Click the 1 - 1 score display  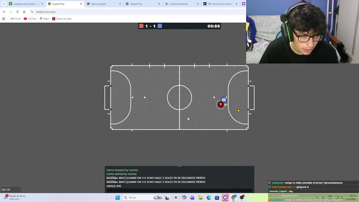pyautogui.click(x=150, y=26)
